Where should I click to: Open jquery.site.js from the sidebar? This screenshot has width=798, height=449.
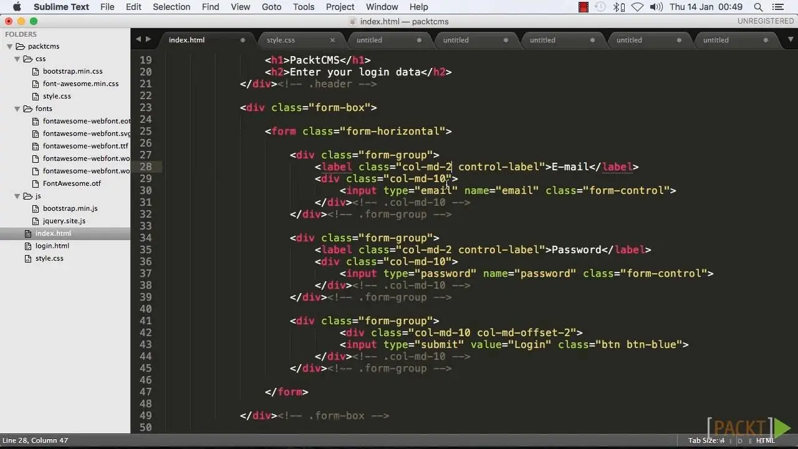pos(64,221)
